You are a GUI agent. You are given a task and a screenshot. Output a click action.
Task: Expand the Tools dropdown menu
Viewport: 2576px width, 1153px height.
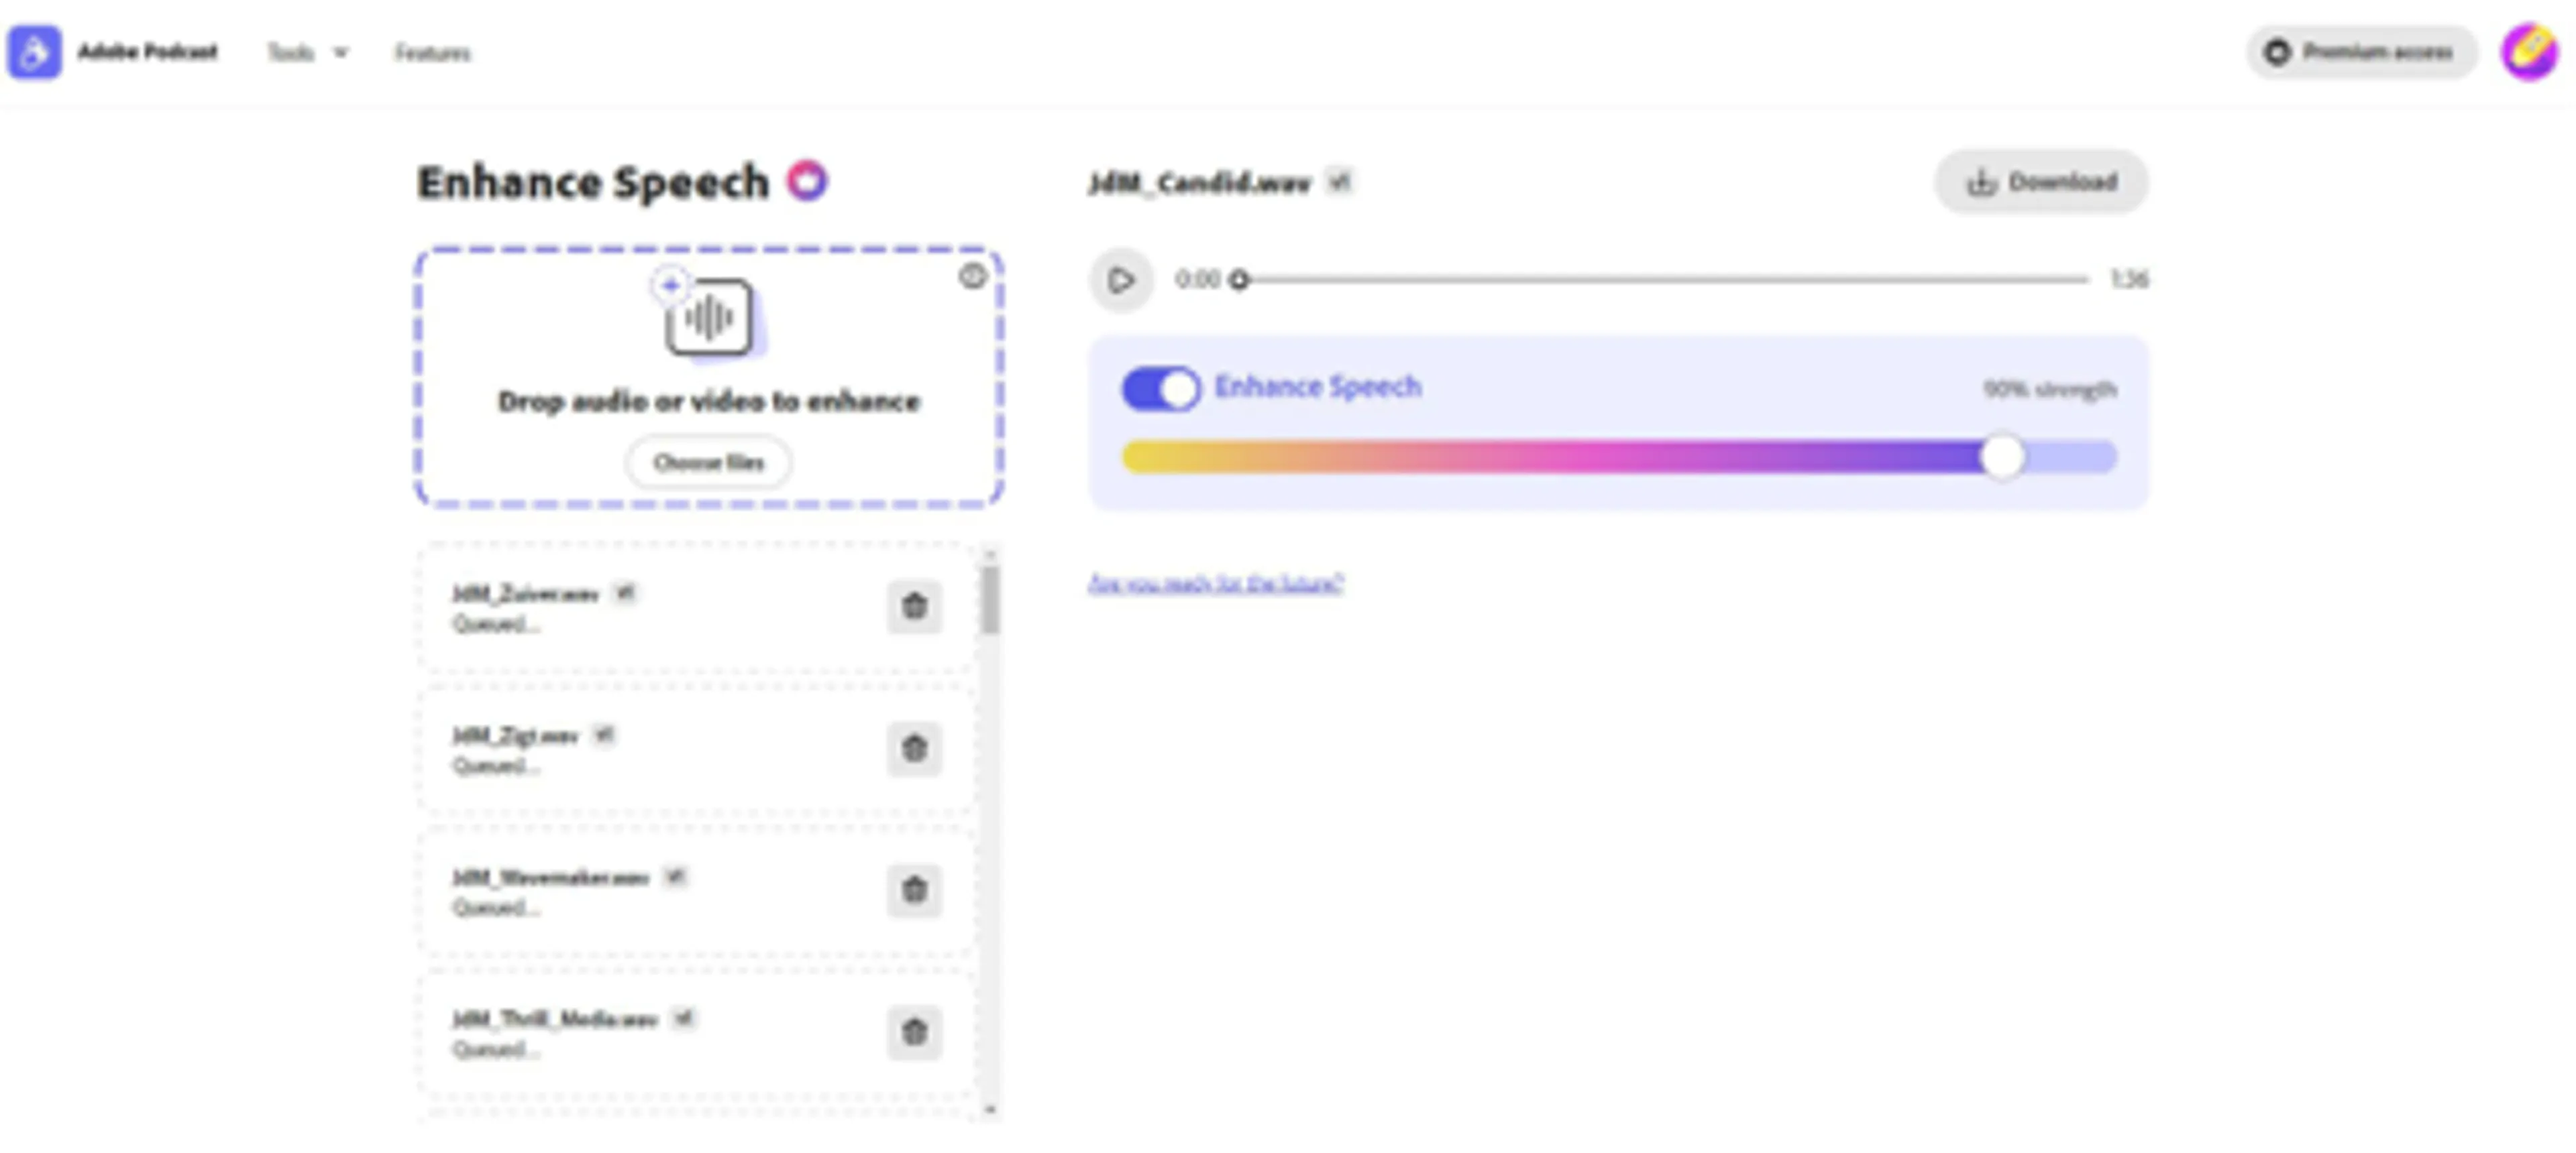(x=307, y=52)
